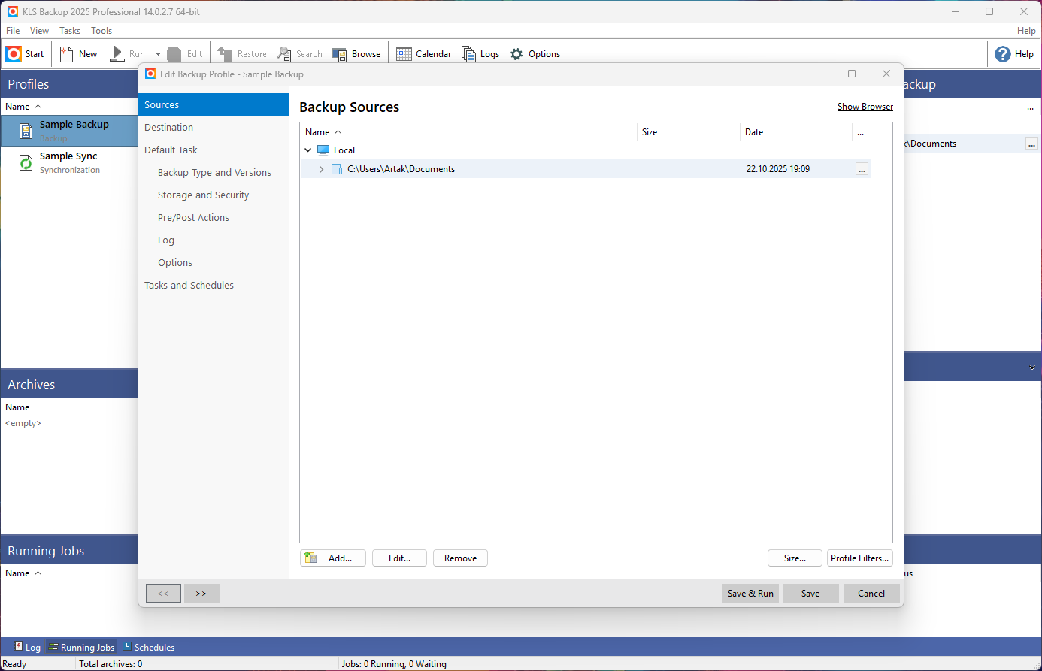Switch to the Schedules bottom tab
1042x671 pixels.
(x=149, y=647)
